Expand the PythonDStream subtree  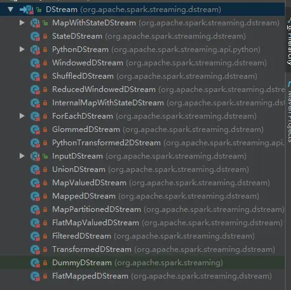point(22,49)
